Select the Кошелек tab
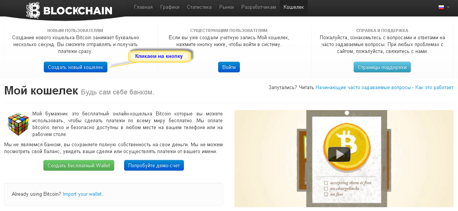Screen dimensions: 458x211 click(x=294, y=7)
